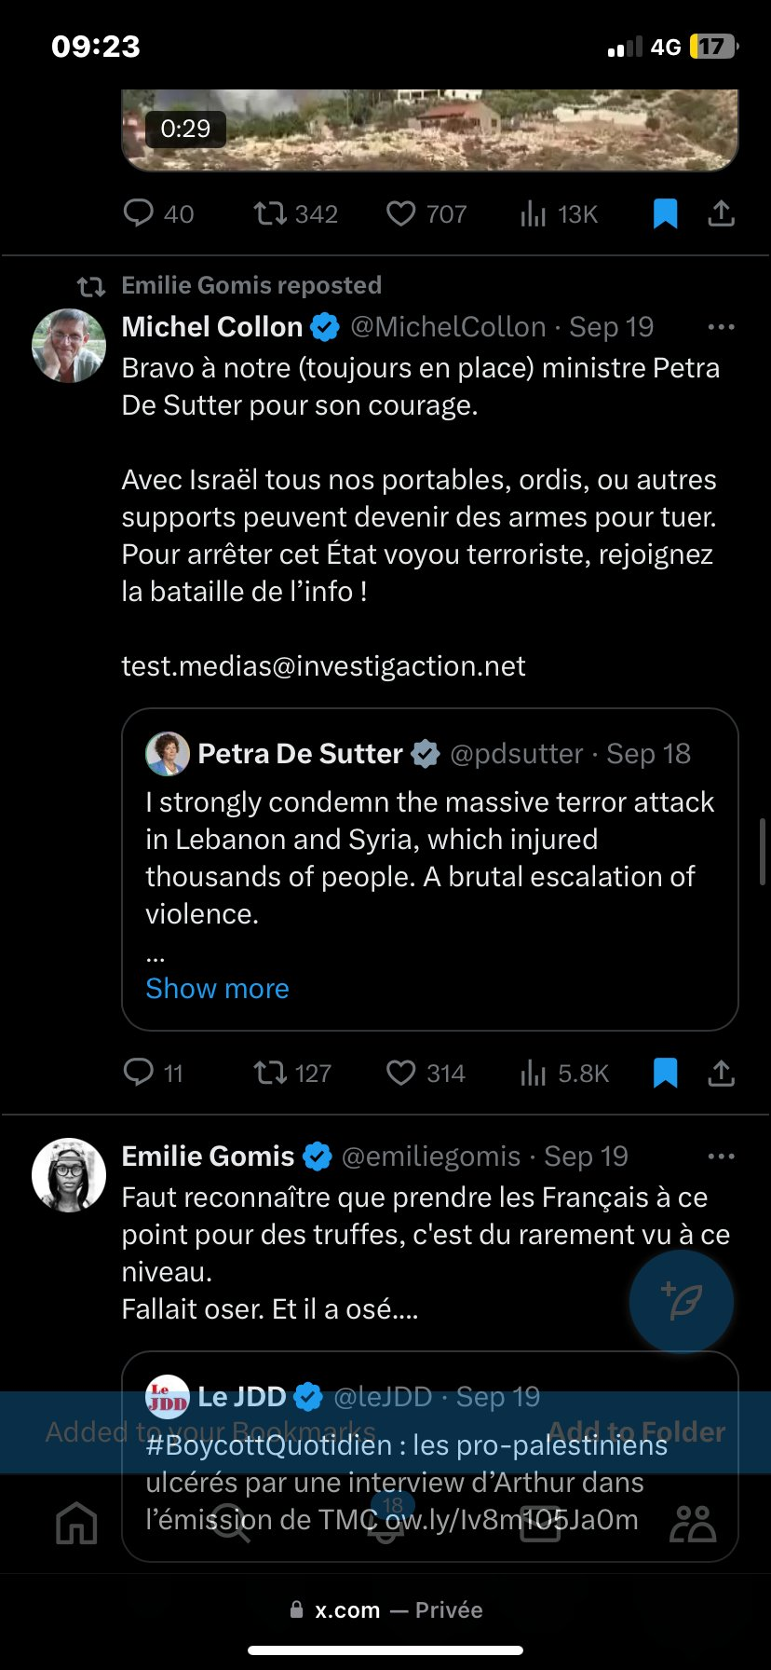
Task: Open the @MichelCollon profile handle
Action: click(448, 327)
